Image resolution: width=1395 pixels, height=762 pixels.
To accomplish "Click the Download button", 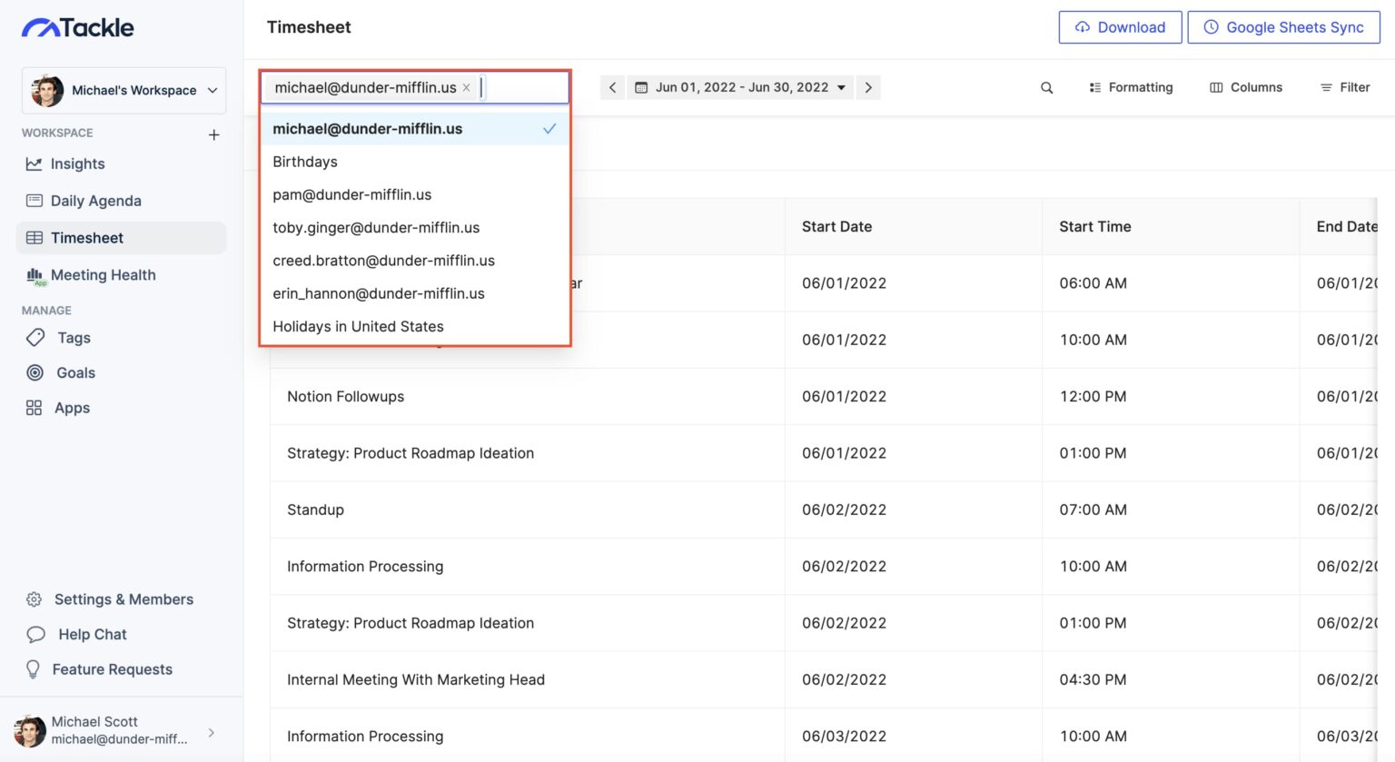I will pyautogui.click(x=1120, y=27).
